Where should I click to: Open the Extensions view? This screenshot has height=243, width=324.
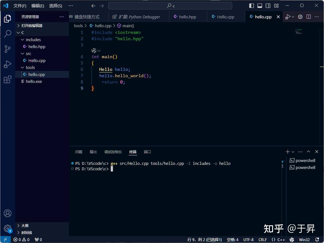(x=8, y=80)
